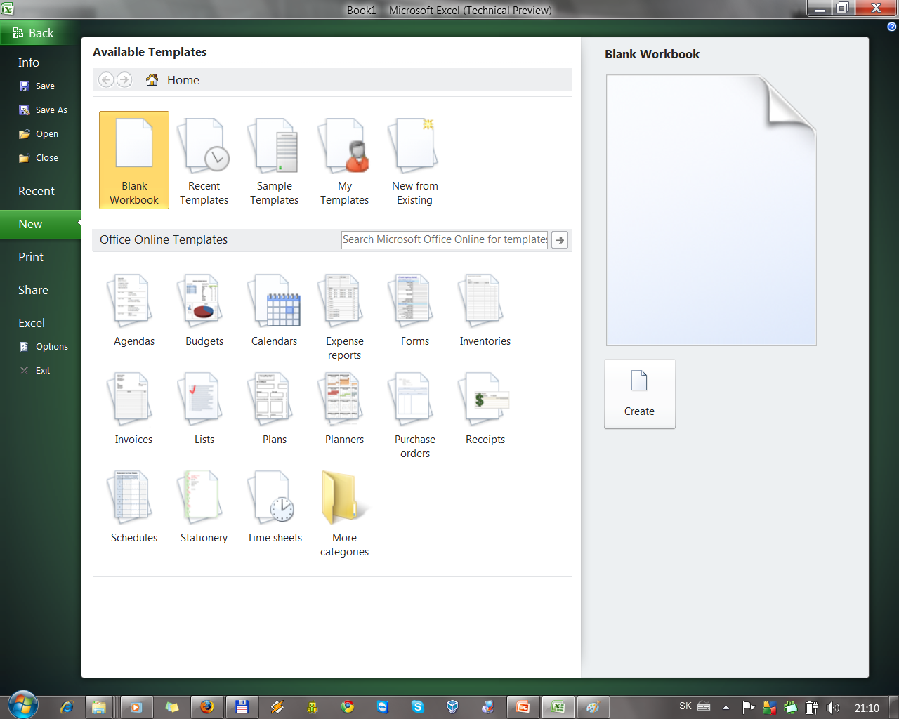Open Sample Templates
This screenshot has width=899, height=719.
click(x=275, y=160)
